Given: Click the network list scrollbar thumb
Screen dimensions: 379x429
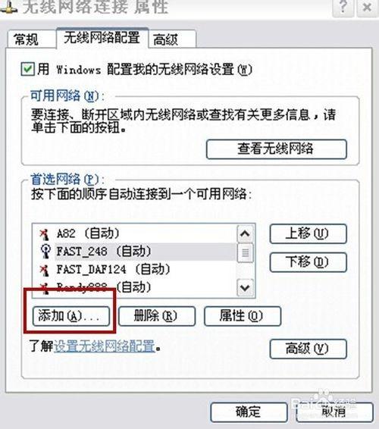Looking at the screenshot, I should click(x=245, y=252).
